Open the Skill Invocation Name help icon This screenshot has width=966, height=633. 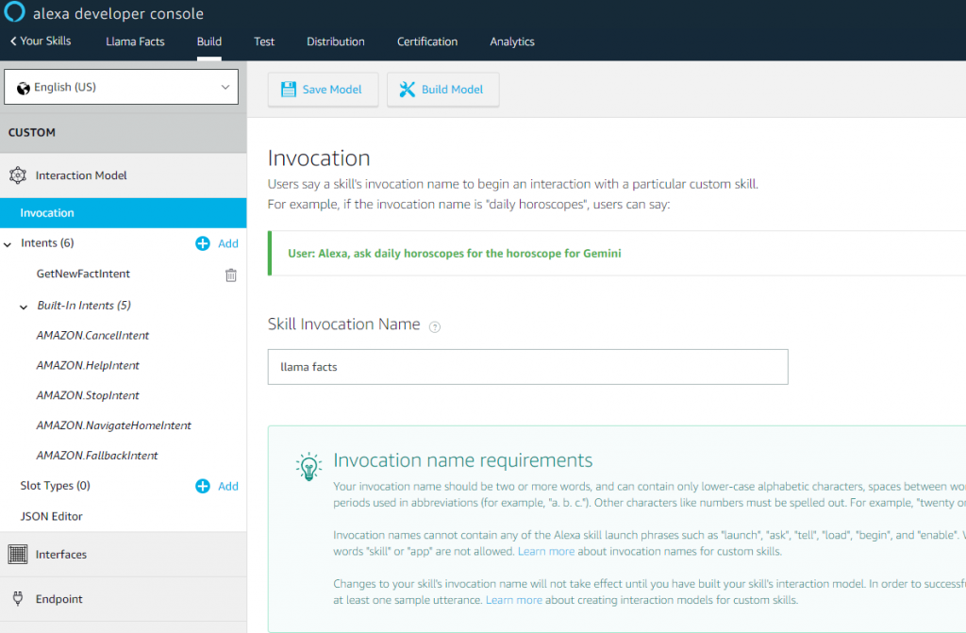point(435,327)
